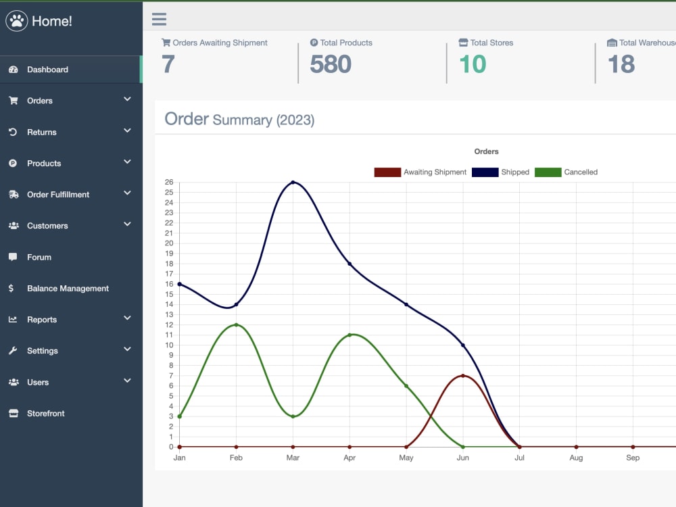
Task: Click the Customers sidebar label
Action: click(47, 226)
